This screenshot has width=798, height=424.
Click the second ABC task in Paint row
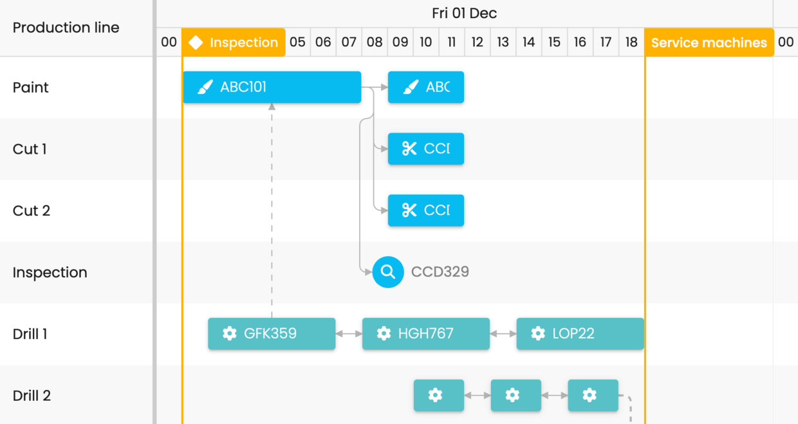click(x=425, y=88)
